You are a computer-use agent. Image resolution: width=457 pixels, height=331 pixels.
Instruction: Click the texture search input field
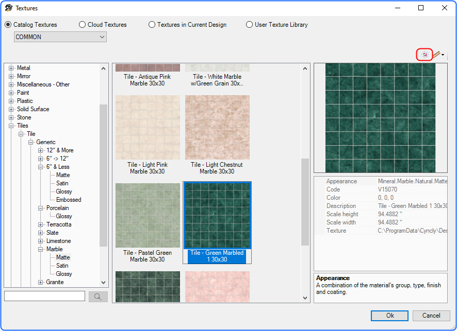tap(44, 296)
